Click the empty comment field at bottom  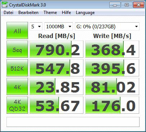pos(73,122)
